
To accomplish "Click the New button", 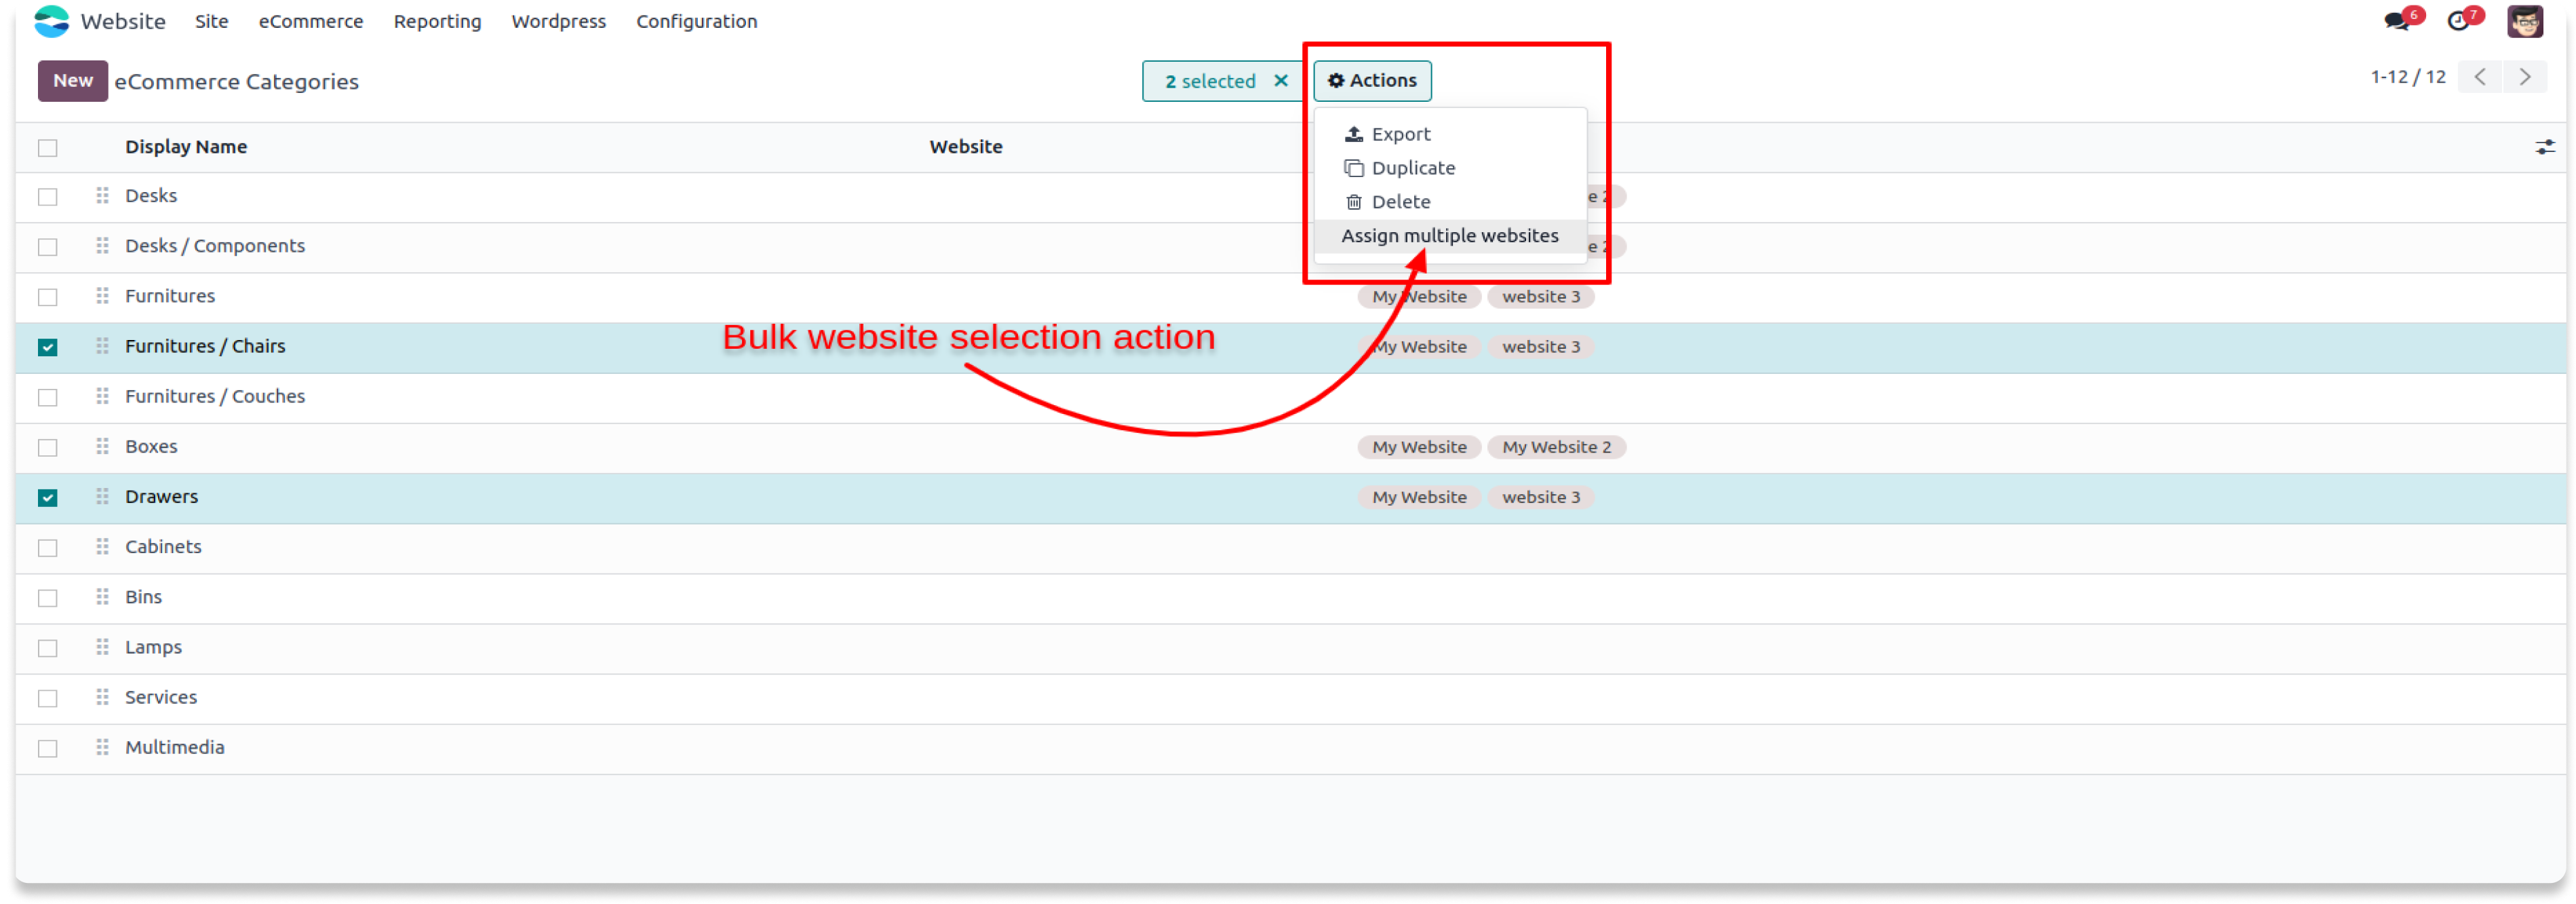I will point(73,81).
